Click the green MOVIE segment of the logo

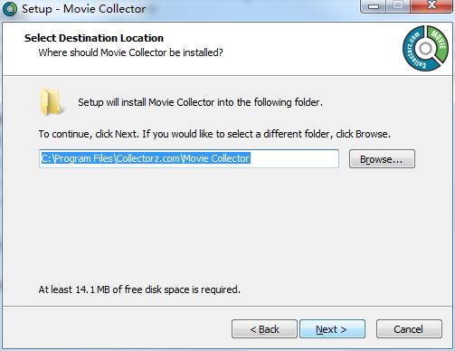point(438,43)
